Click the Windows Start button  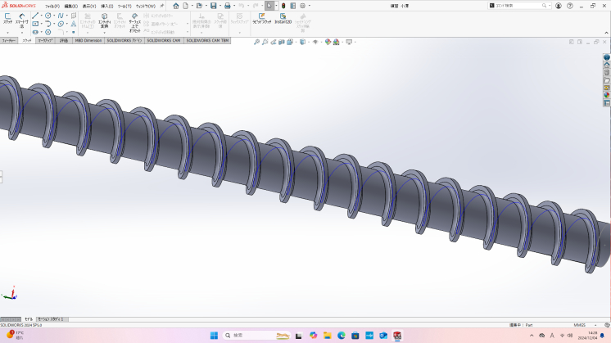coord(214,335)
